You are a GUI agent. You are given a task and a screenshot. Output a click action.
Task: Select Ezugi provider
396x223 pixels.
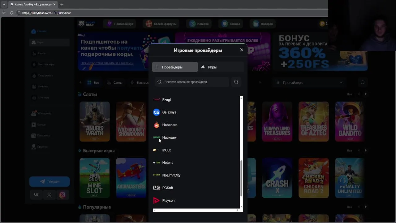(166, 100)
